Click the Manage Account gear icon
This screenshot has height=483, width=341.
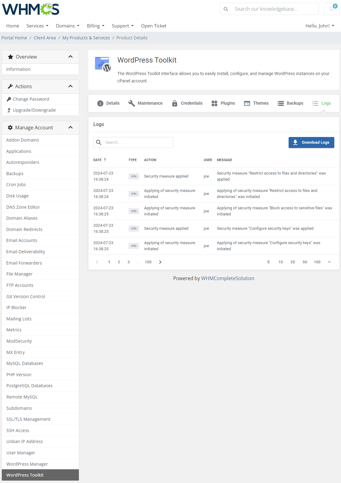(x=10, y=128)
